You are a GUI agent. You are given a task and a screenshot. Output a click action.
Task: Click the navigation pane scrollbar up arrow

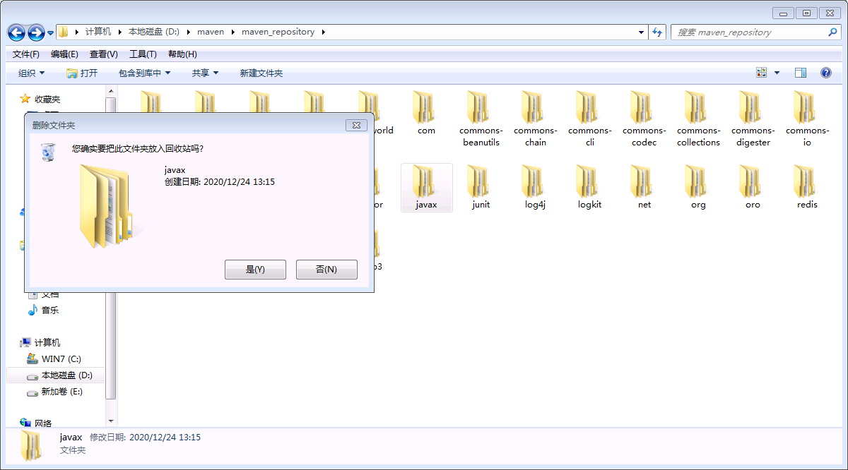(111, 90)
